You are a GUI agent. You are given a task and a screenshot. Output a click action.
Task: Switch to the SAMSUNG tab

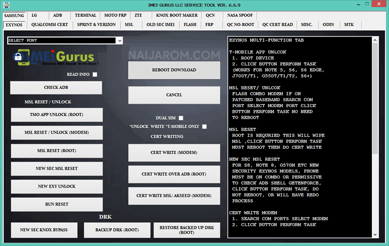coord(14,16)
